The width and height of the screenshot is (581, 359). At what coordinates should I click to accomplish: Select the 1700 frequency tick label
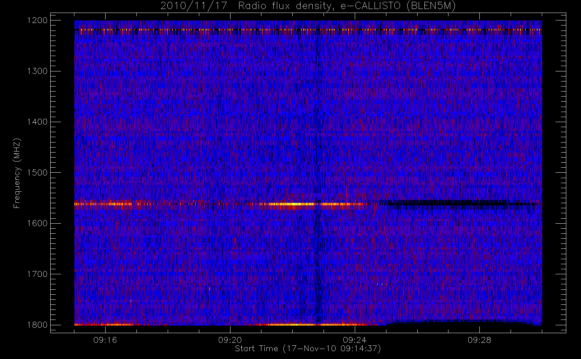tap(37, 274)
